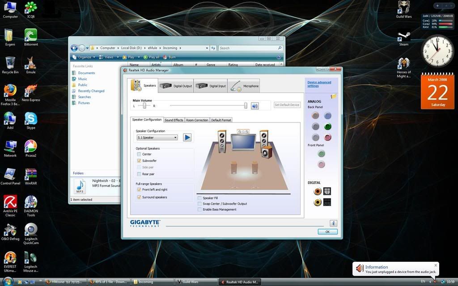Click the information icon above OK button

(x=333, y=223)
